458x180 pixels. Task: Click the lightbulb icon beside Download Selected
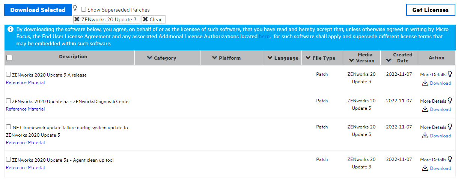pyautogui.click(x=75, y=8)
